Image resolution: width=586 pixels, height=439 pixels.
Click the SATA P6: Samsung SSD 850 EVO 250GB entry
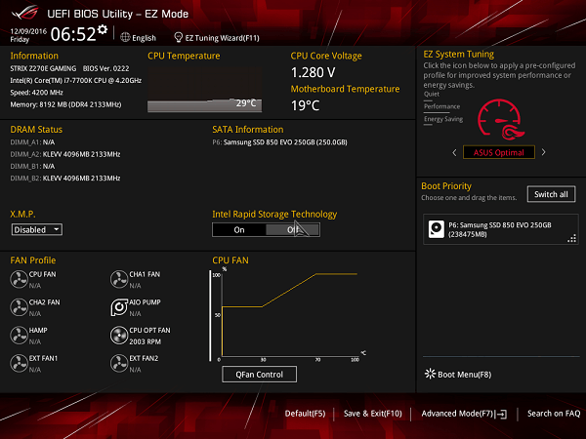[279, 142]
